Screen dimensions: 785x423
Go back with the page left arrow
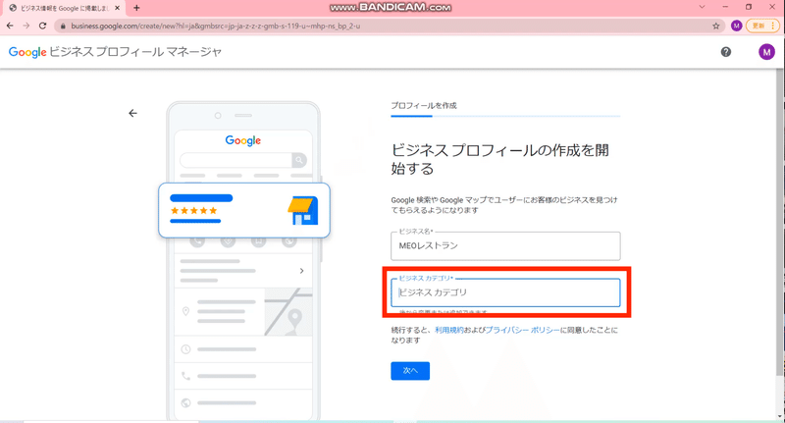coord(132,113)
